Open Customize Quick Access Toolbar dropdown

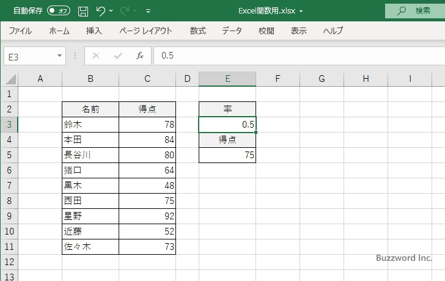click(148, 11)
